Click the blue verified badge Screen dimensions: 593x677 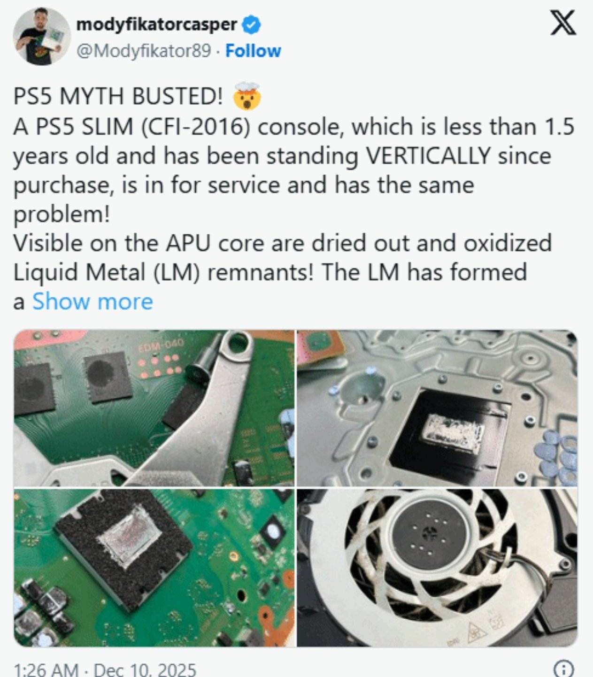tap(251, 25)
